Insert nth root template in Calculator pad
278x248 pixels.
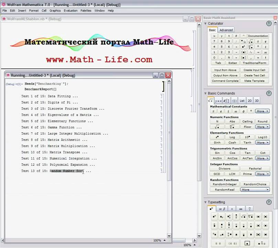251,47
